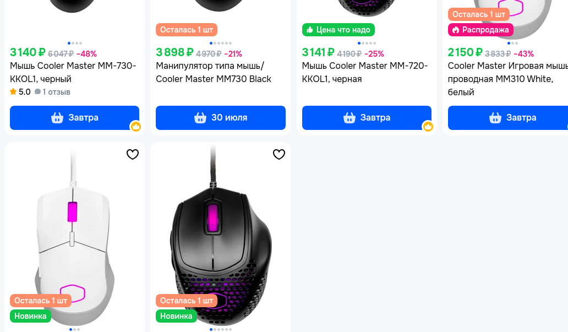Add the MM730 Black mouse with 30 июля delivery
Viewport: 568px width, 332px height.
click(x=221, y=118)
